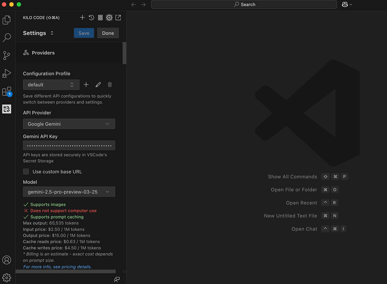Screen dimensions: 387x284
Task: Open Kilo Code sidebar icon
Action: click(7, 109)
